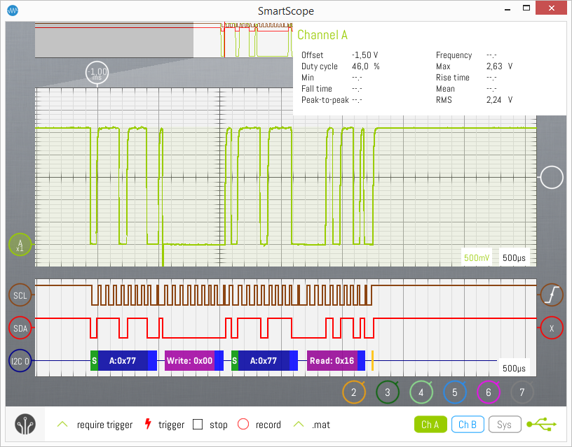
Task: Open the SmartScope main menu icon
Action: pos(26,425)
